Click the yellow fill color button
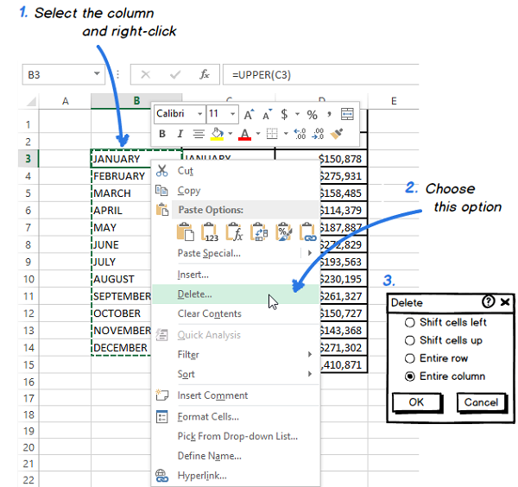Viewport: 518px width, 487px height. coord(217,134)
